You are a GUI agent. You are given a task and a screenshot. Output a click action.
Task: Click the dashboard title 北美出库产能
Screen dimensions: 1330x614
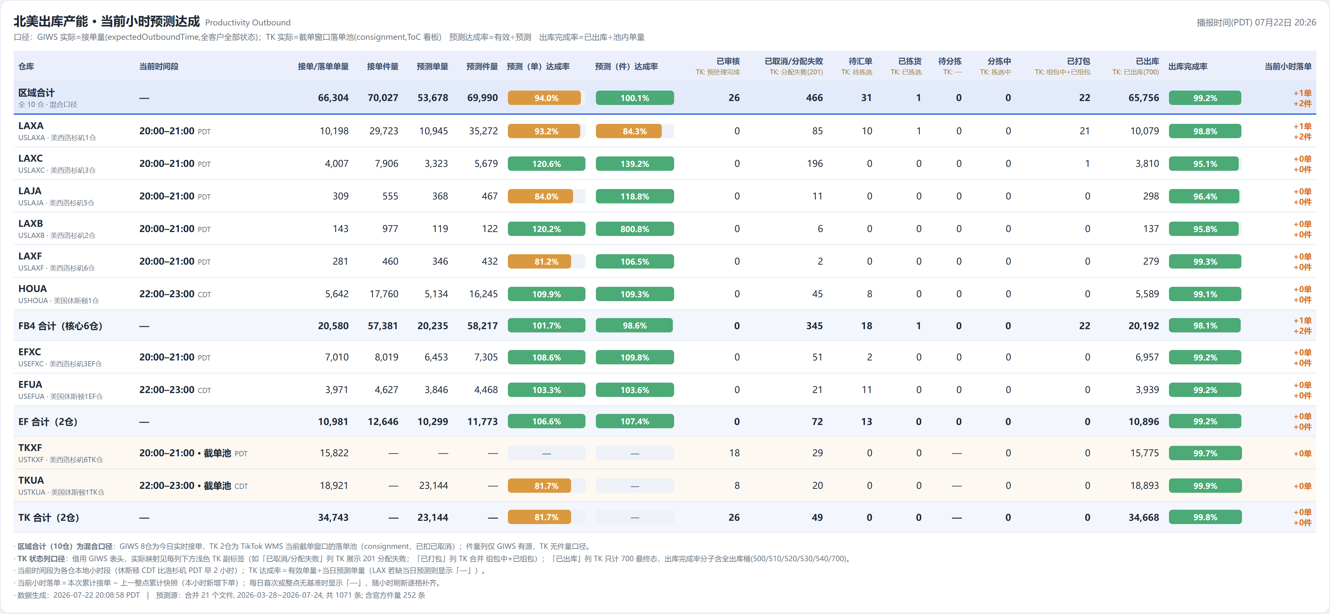[x=51, y=21]
